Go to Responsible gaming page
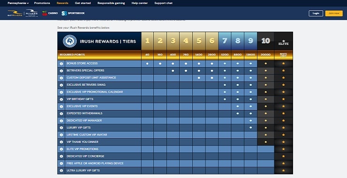Image resolution: width=347 pixels, height=178 pixels. tap(111, 3)
